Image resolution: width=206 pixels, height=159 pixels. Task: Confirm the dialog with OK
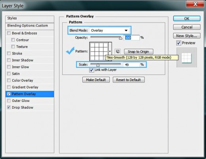[x=187, y=19]
